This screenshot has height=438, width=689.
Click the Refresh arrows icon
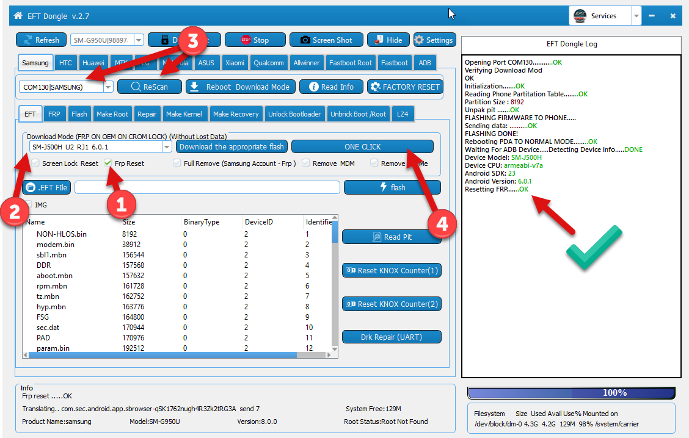pos(27,40)
